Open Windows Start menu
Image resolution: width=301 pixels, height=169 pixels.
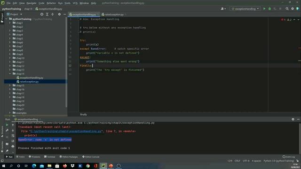pos(3,166)
